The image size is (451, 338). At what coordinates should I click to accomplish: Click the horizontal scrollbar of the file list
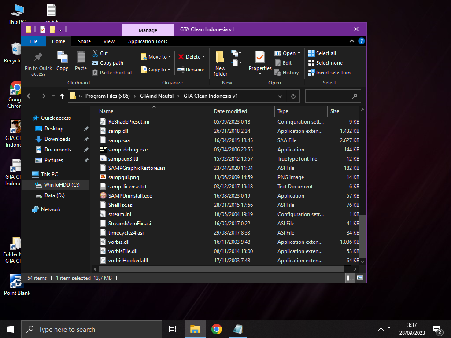pos(221,269)
